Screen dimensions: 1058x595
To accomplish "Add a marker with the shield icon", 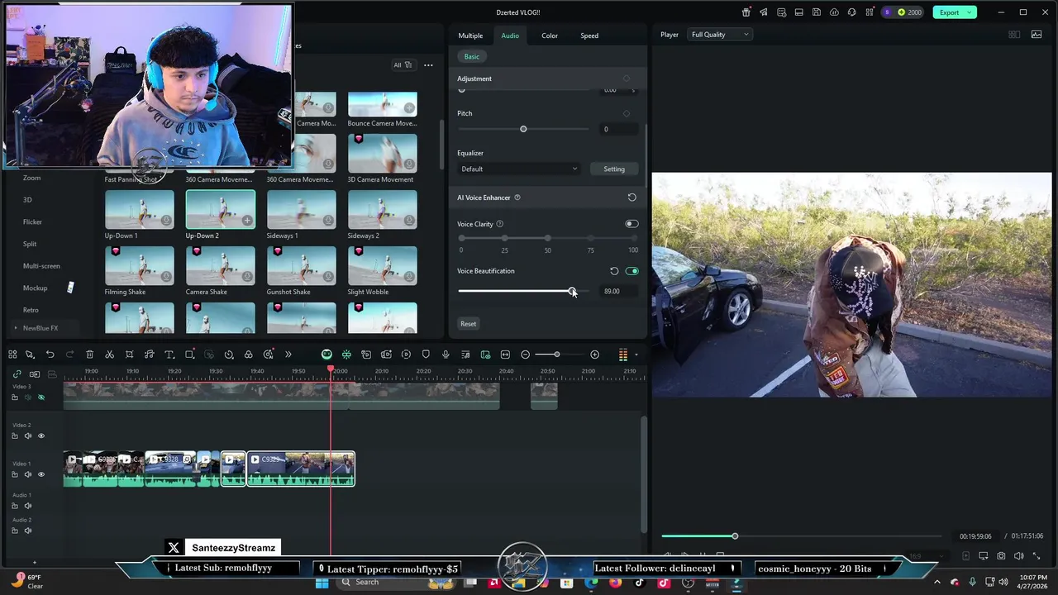I will pos(426,355).
